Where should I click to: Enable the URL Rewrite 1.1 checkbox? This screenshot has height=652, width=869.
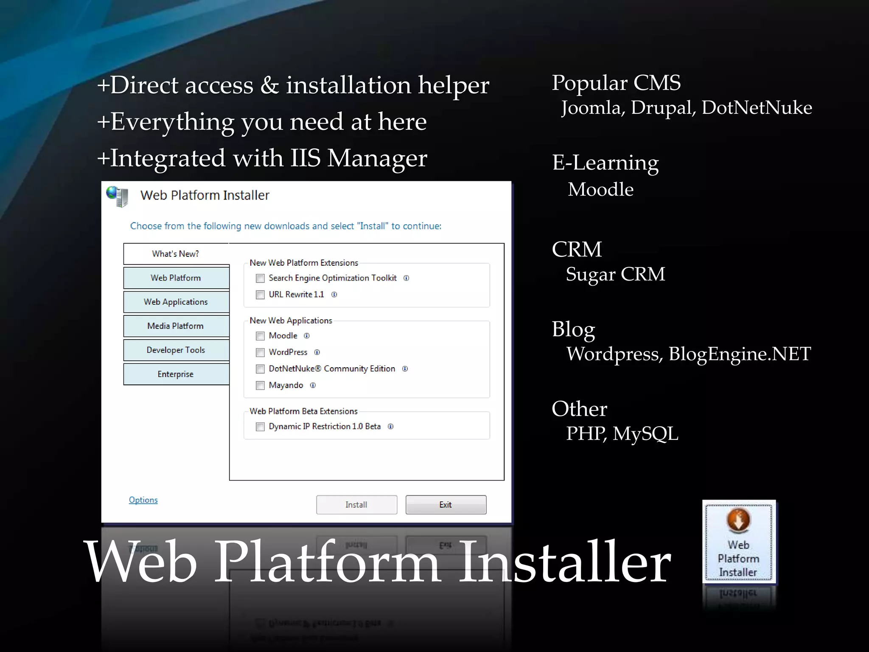(261, 295)
